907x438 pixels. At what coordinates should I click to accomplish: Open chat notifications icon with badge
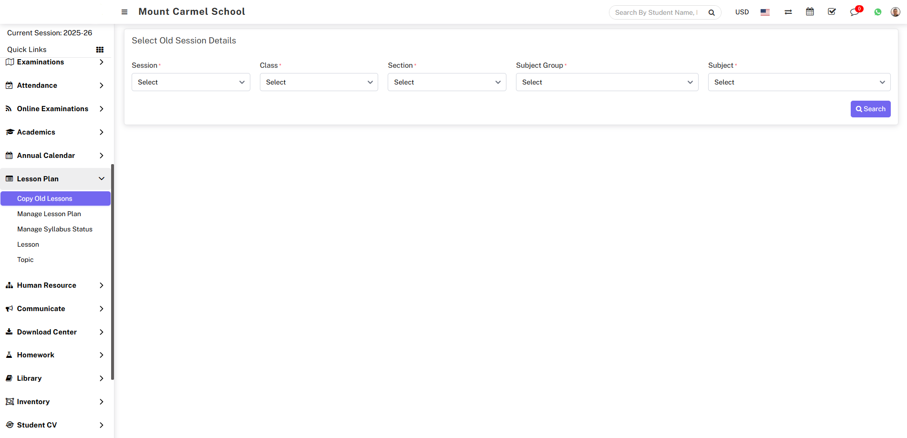pos(854,12)
